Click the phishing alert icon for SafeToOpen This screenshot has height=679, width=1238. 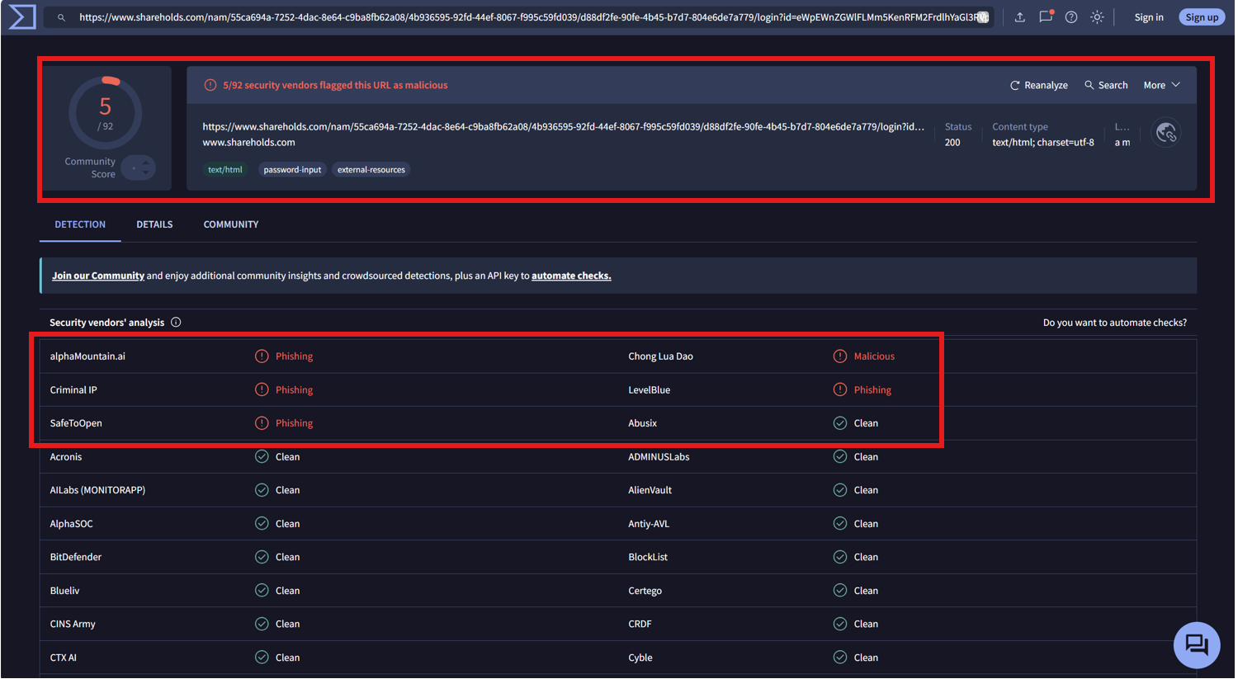pyautogui.click(x=262, y=423)
